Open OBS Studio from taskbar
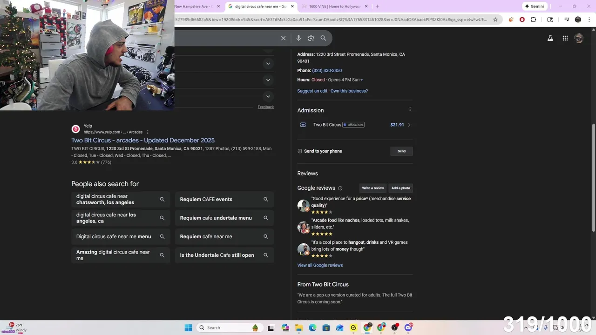 pyautogui.click(x=395, y=328)
